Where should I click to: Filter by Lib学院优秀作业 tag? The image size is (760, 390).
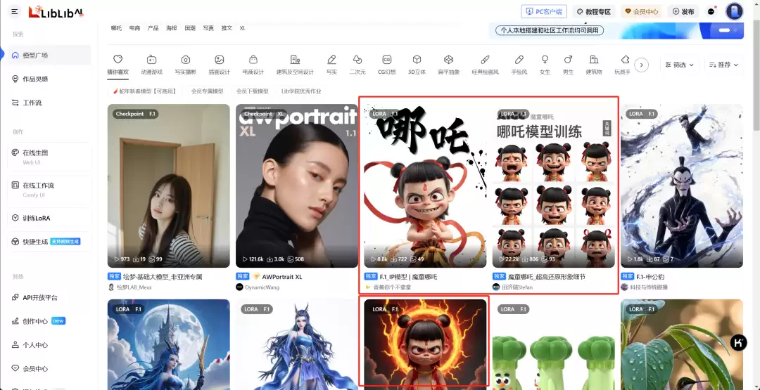point(301,91)
